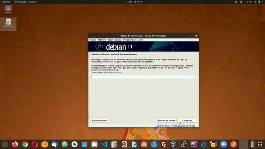
Task: Open the Périphériques menu
Action: (130, 40)
